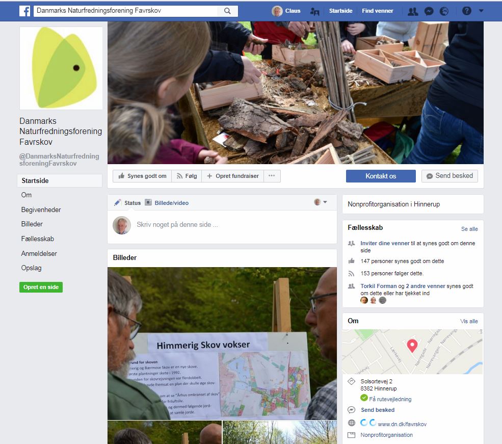The height and width of the screenshot is (444, 502).
Task: Click Opret fundraiser button
Action: click(233, 176)
